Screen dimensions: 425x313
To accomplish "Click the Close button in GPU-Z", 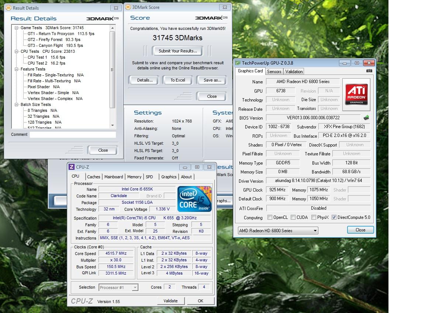I will coord(360,230).
